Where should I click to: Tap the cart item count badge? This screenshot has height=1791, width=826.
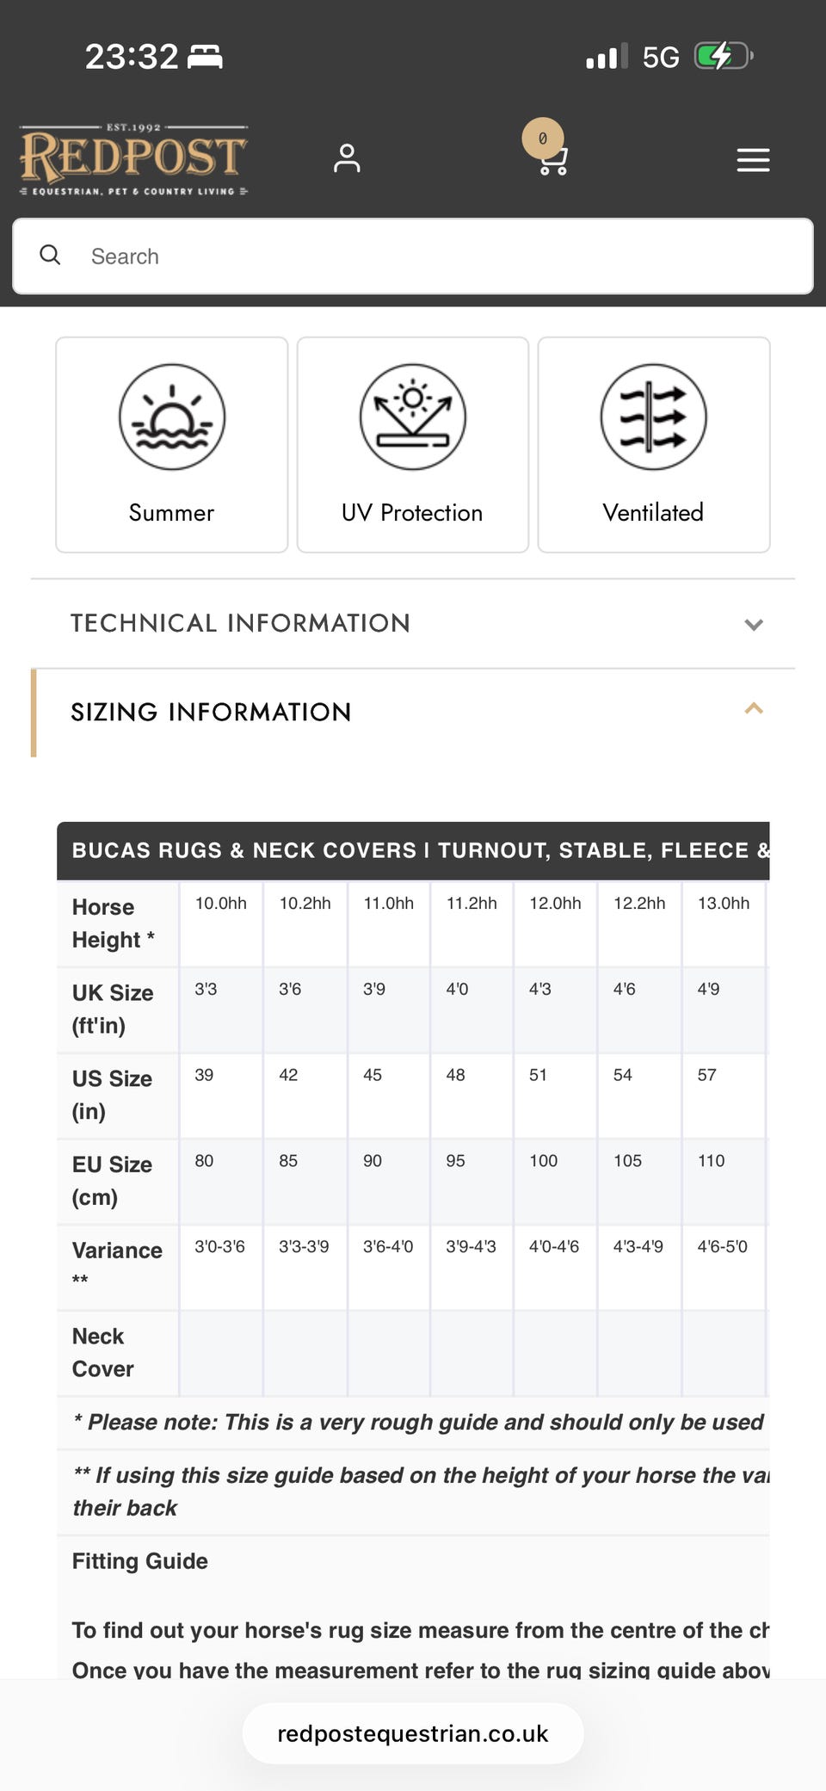pos(543,138)
